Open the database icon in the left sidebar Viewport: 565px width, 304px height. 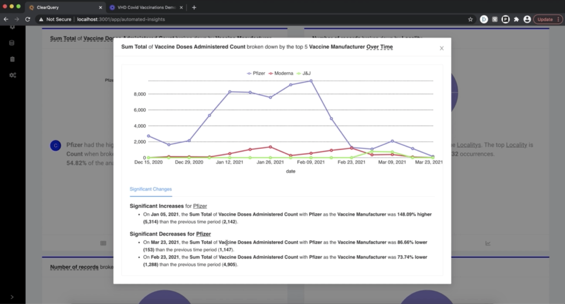pos(12,43)
